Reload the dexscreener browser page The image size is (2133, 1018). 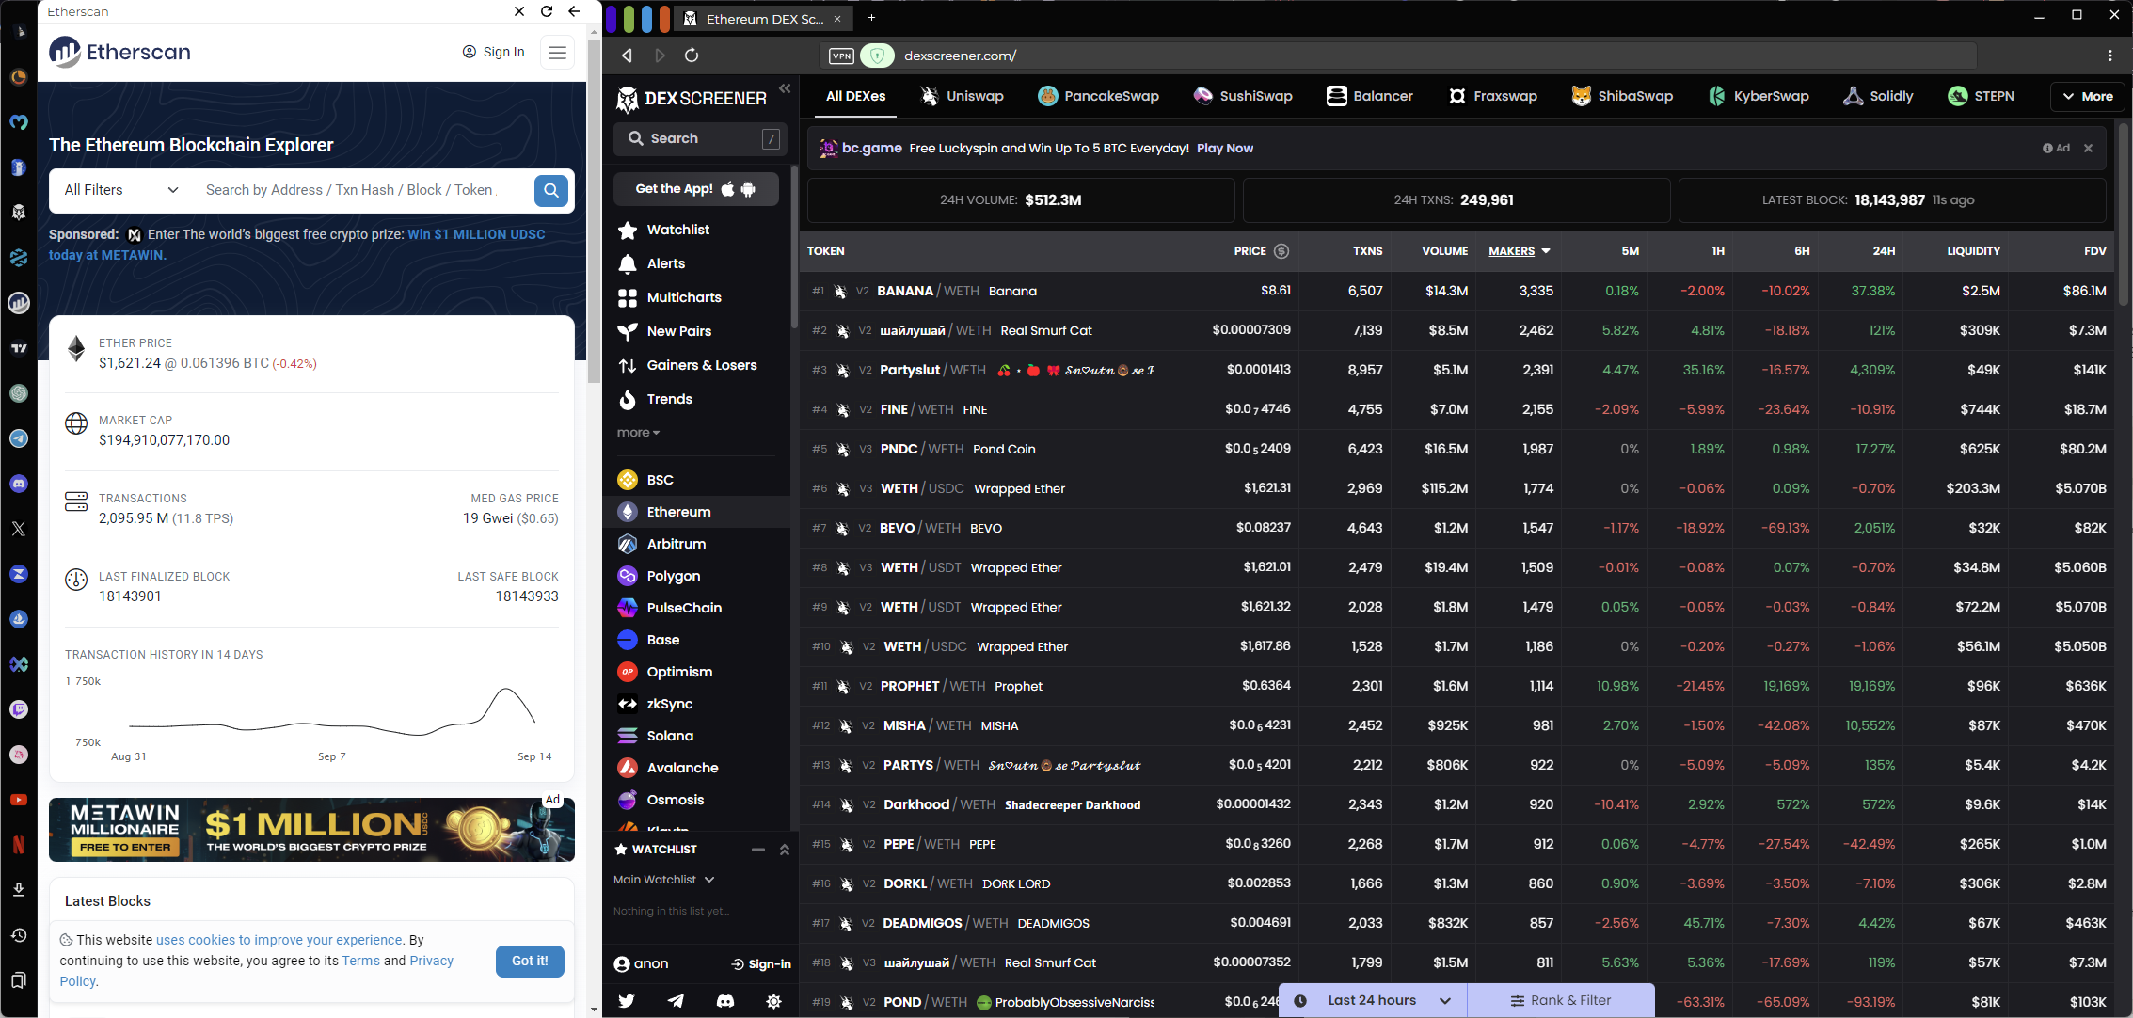coord(692,56)
